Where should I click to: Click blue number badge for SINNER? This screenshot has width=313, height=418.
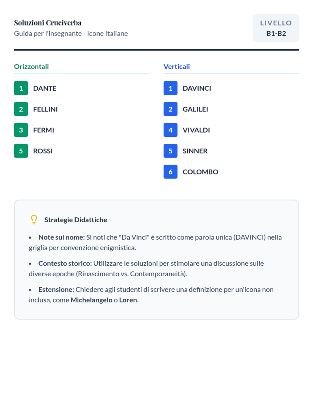point(170,151)
